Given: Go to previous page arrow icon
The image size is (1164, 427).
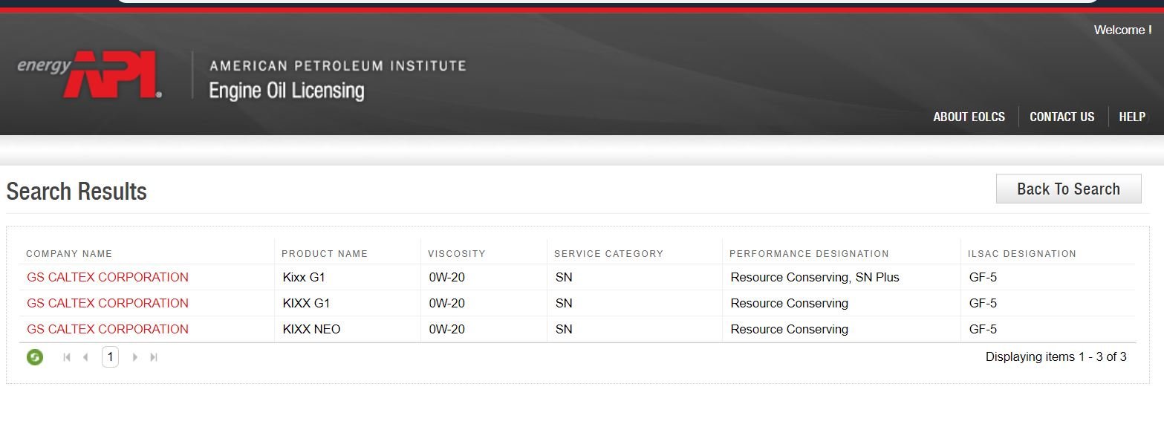Looking at the screenshot, I should coord(85,357).
